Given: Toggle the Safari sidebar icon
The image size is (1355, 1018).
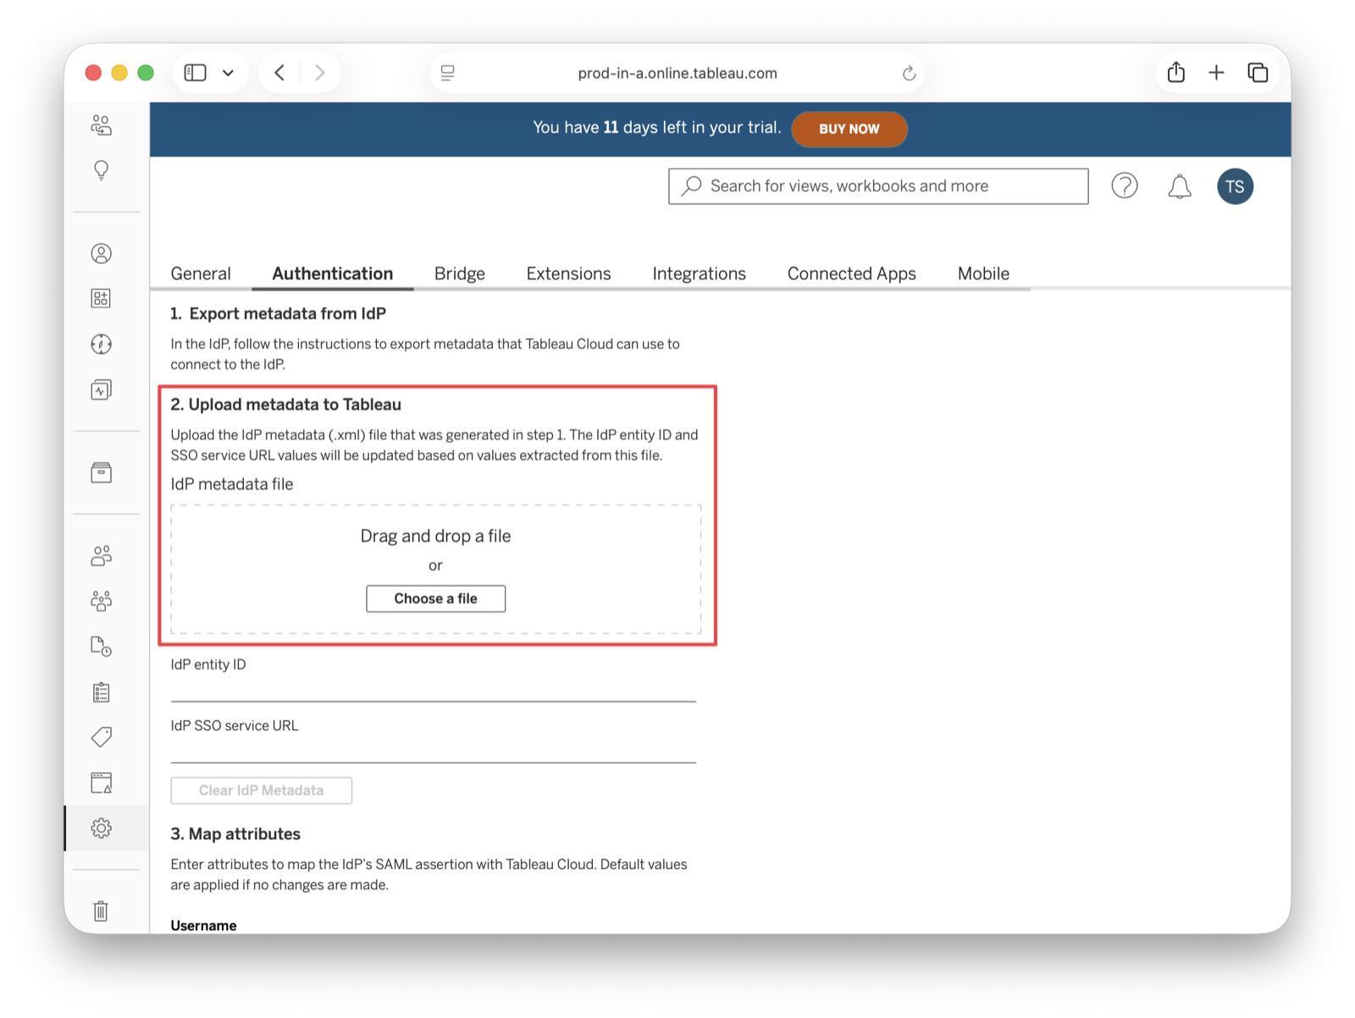Looking at the screenshot, I should (x=194, y=72).
